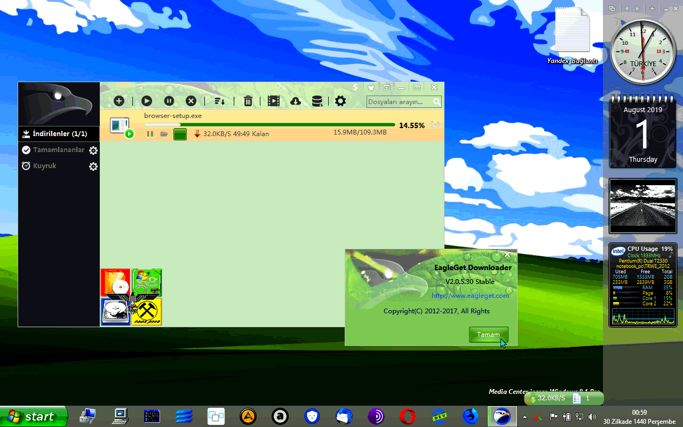The height and width of the screenshot is (427, 683).
Task: Click the search magnifier icon
Action: click(437, 102)
